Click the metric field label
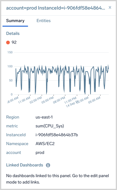The image size is (117, 190). [x=12, y=126]
